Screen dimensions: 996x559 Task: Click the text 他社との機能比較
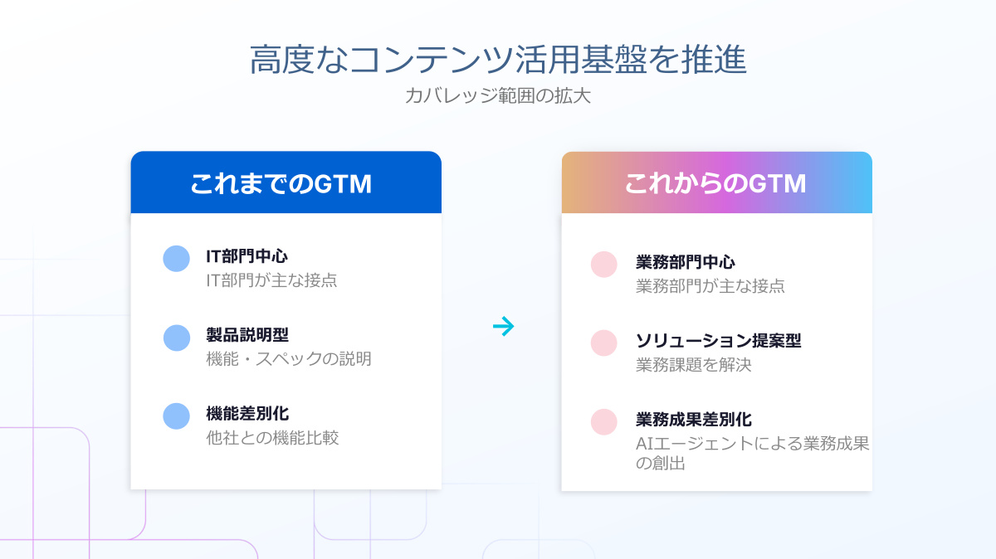point(272,438)
